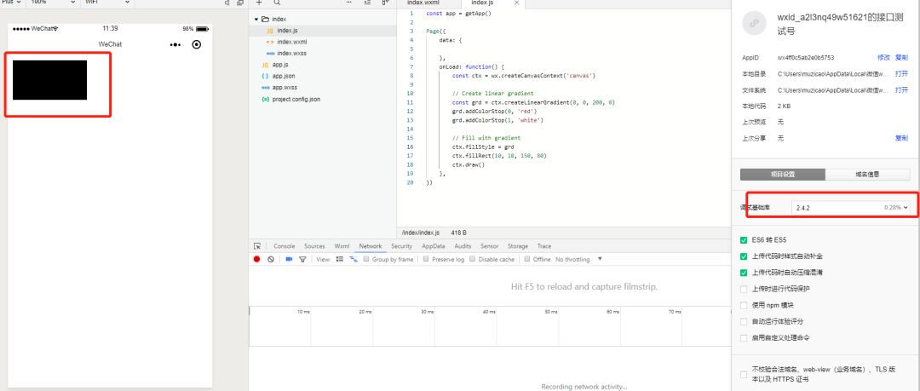Click the simulator capsule close circle
The width and height of the screenshot is (920, 391).
click(x=197, y=44)
